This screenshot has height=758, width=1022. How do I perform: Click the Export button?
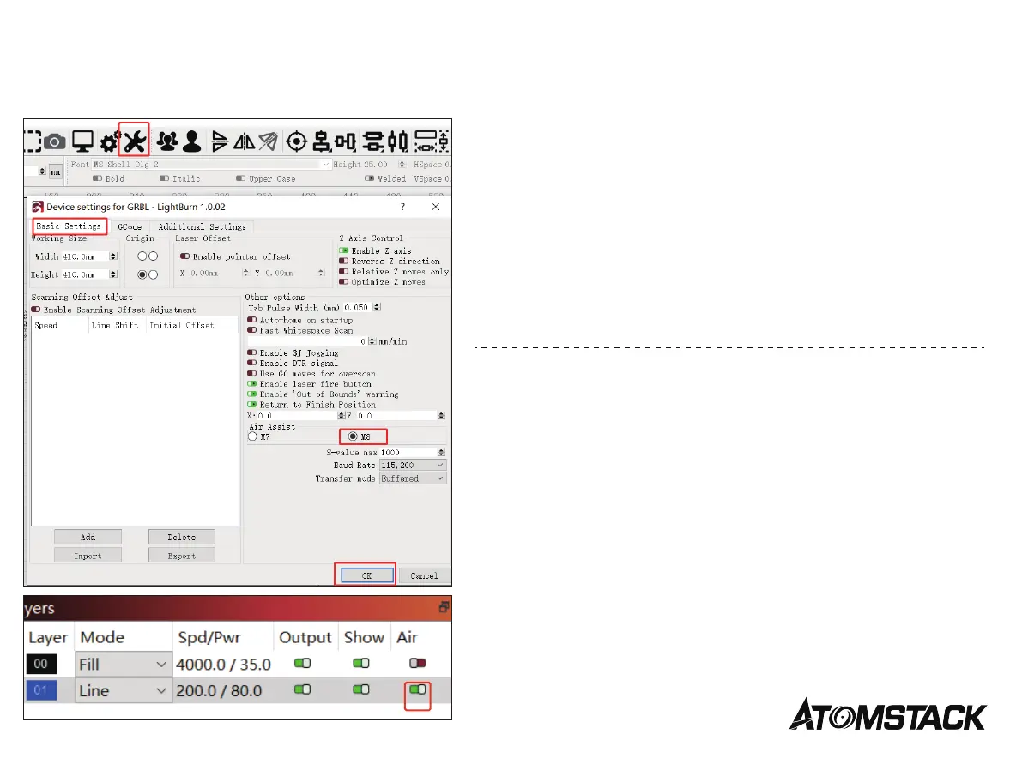182,556
